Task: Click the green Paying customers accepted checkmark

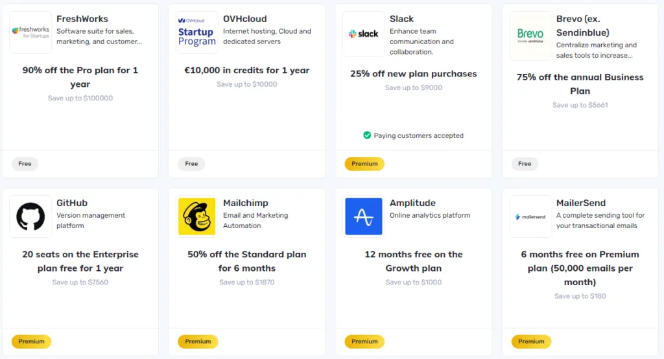Action: coord(367,135)
